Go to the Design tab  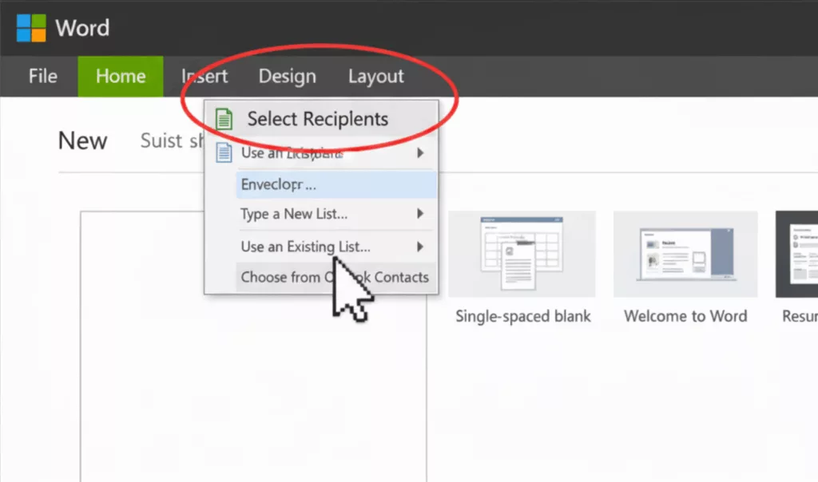coord(288,76)
